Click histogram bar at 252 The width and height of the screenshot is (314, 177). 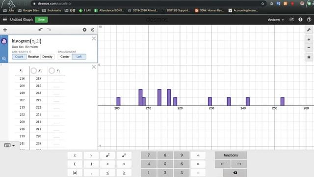point(283,102)
